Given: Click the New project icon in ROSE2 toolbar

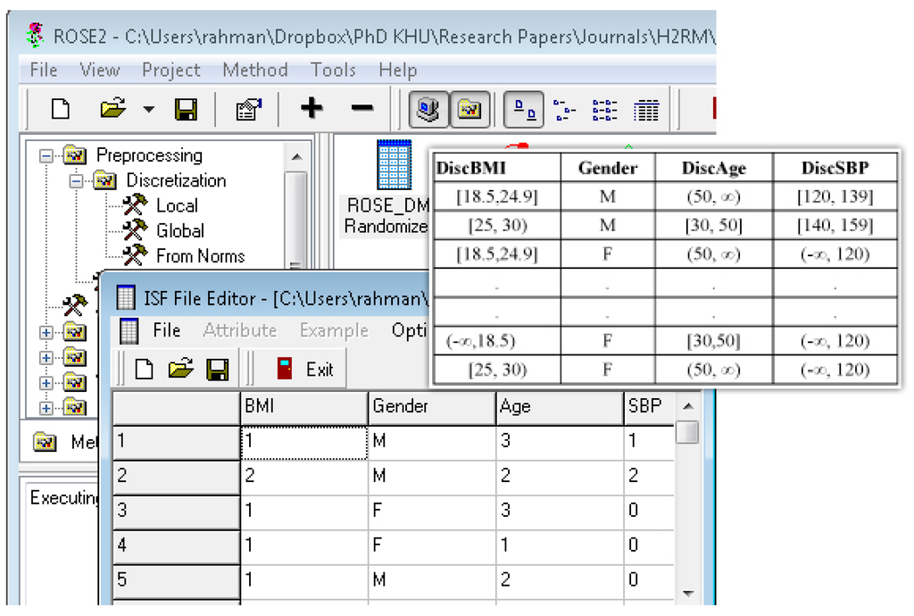Looking at the screenshot, I should click(60, 110).
